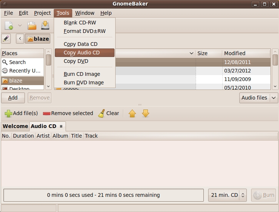The height and width of the screenshot is (212, 279).
Task: Click the disc usage progress bar
Action: click(103, 195)
